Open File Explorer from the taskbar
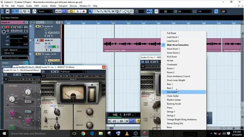The width and height of the screenshot is (244, 137). coord(101,134)
